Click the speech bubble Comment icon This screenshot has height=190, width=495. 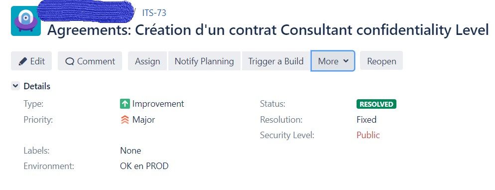[x=69, y=61]
